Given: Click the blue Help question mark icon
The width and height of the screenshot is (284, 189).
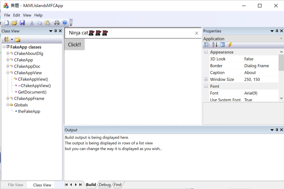Looking at the screenshot, I should [x=65, y=23].
